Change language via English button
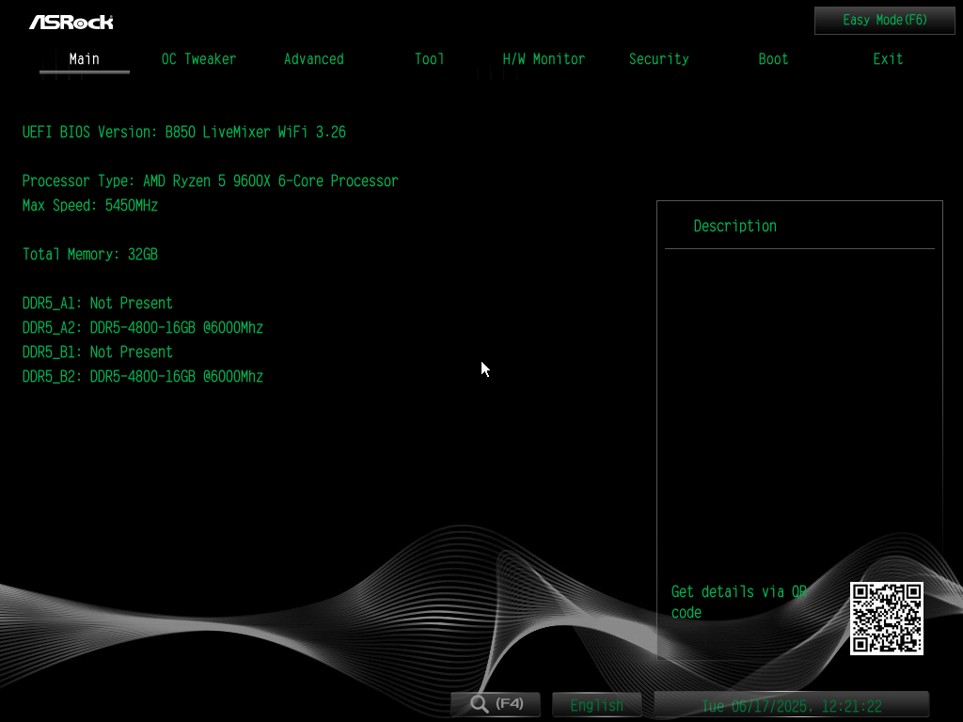Viewport: 963px width, 722px height. point(597,705)
